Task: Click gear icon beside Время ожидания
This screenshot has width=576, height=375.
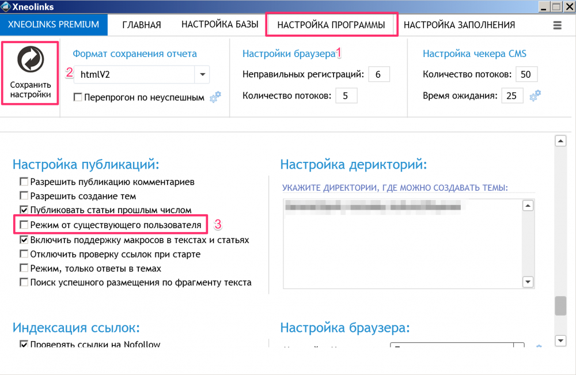Action: click(x=535, y=96)
